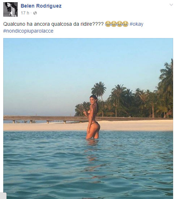
Task: Open the post options chevron menu
Action: click(x=171, y=5)
